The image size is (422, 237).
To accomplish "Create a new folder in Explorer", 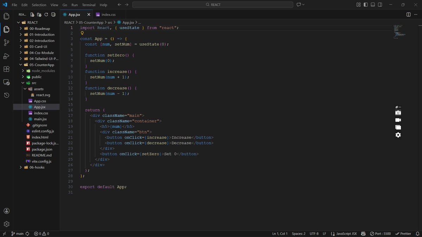I will point(39,14).
